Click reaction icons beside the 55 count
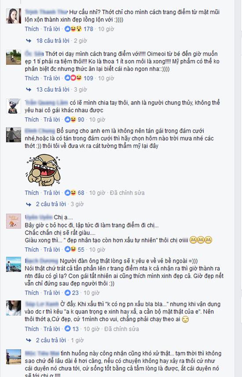Viewport: 242px width, 377px height. pyautogui.click(x=70, y=250)
